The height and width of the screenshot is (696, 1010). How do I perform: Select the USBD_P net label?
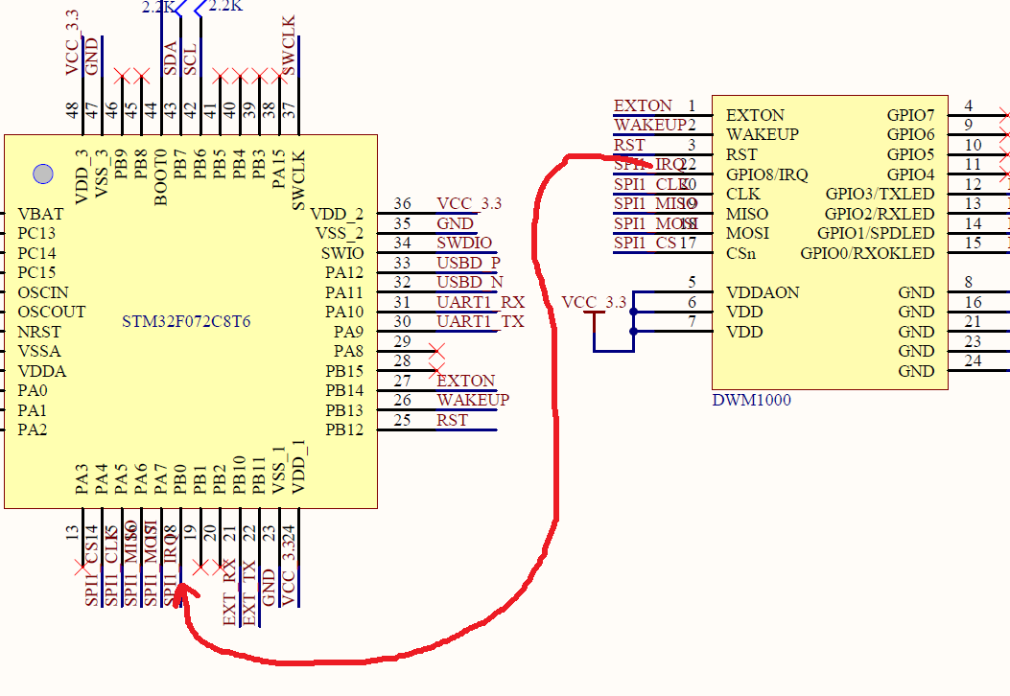pyautogui.click(x=468, y=263)
